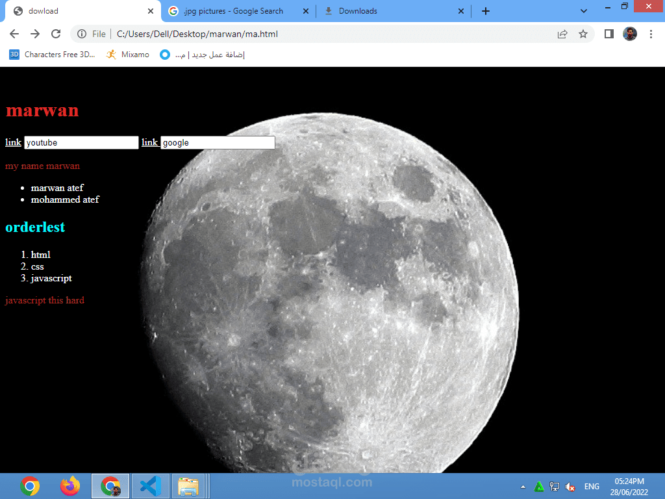Reload the current page

[56, 34]
